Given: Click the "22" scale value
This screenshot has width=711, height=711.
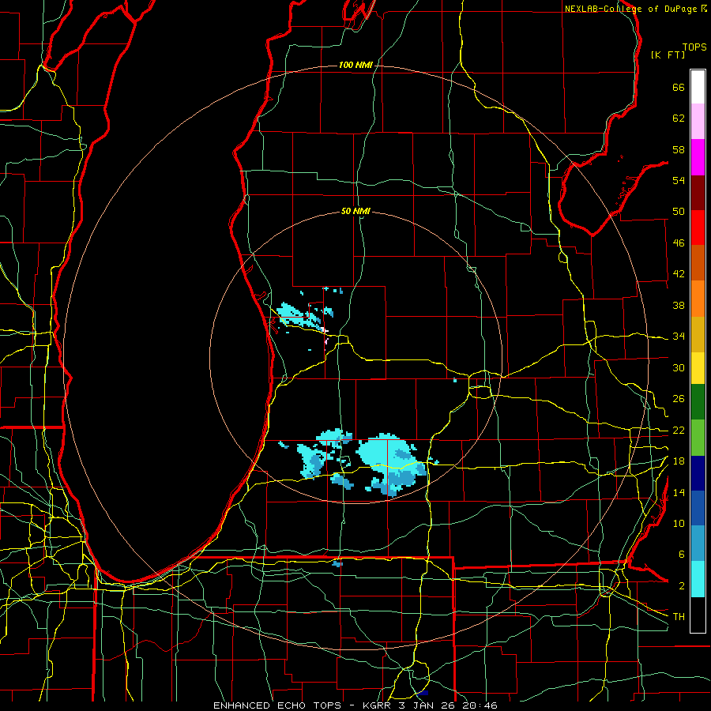Looking at the screenshot, I should pos(679,431).
